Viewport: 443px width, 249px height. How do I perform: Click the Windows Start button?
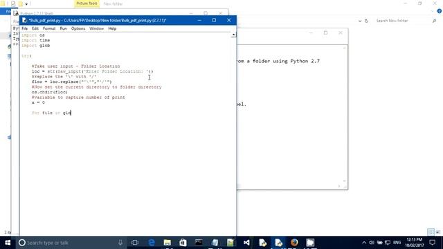8,243
